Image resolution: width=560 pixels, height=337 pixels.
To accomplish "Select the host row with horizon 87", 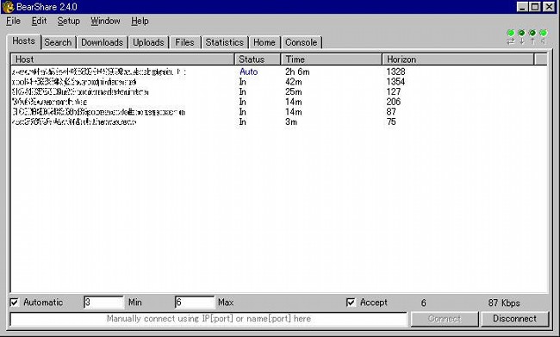I will click(x=278, y=112).
